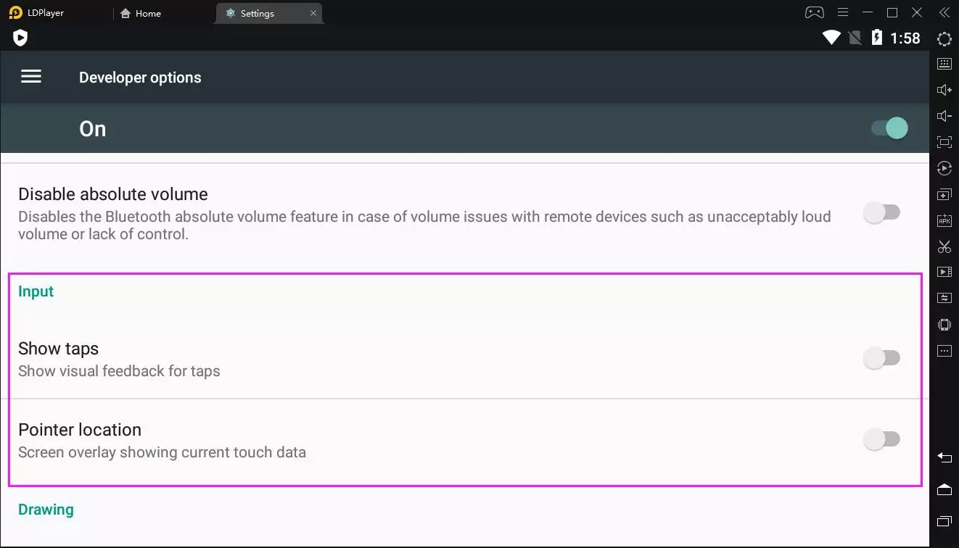Enable Pointer location overlay
Viewport: 959px width, 548px height.
tap(882, 439)
